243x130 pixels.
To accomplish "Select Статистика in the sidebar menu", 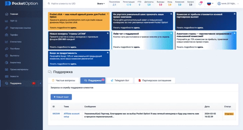I will coord(16,42).
